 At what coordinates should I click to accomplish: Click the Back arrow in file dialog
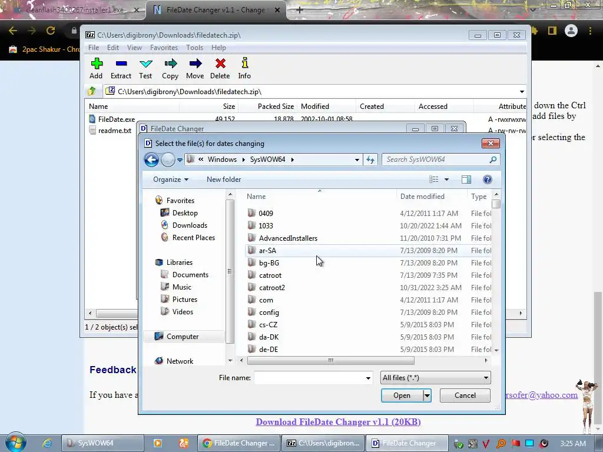pos(151,159)
